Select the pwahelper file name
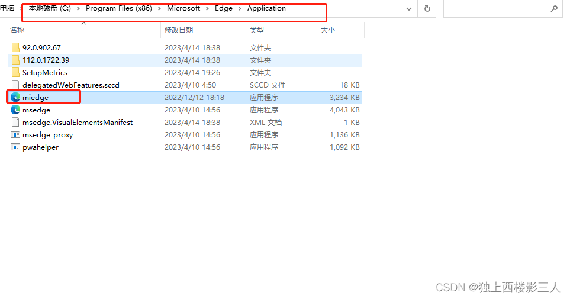This screenshot has height=299, width=570. tap(40, 147)
